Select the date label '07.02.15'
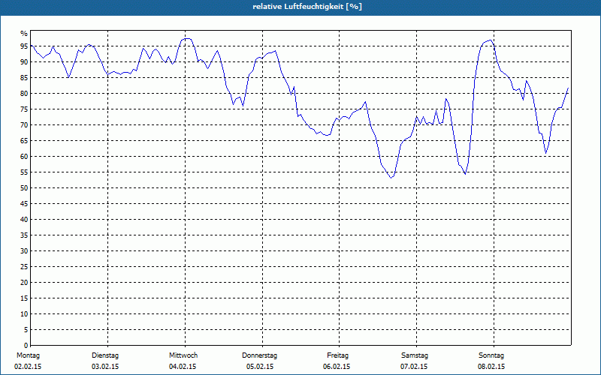 click(414, 367)
